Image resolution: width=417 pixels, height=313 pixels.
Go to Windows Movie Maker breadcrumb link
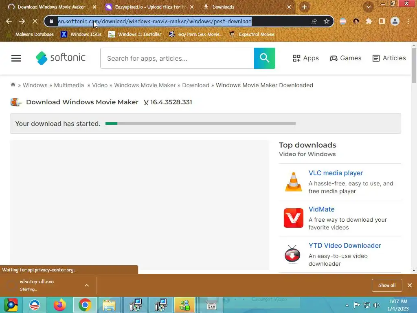point(145,85)
